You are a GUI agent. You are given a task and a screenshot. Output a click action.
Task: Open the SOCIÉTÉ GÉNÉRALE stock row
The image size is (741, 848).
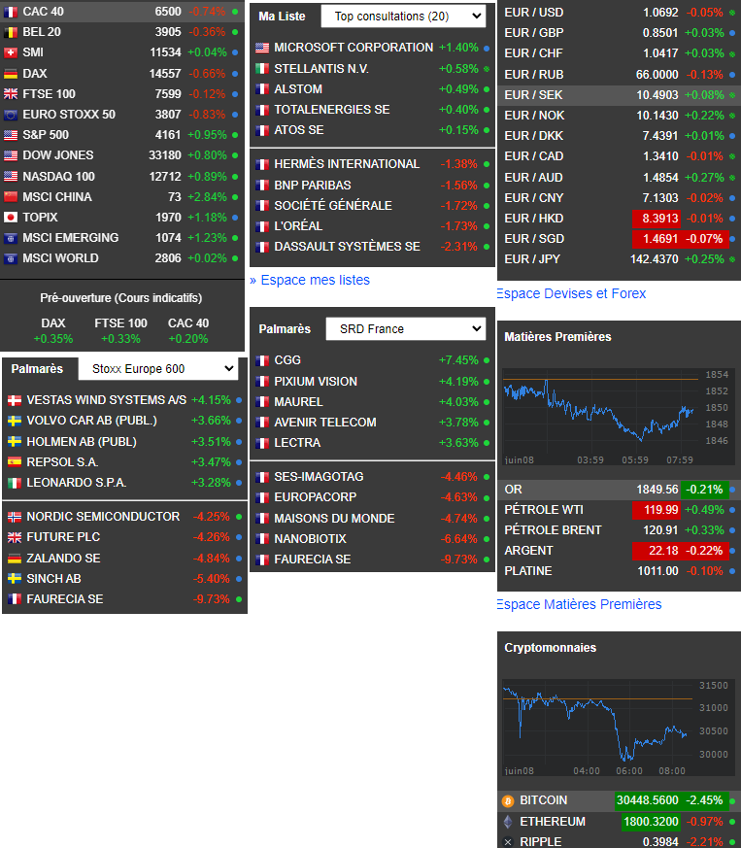click(x=373, y=206)
